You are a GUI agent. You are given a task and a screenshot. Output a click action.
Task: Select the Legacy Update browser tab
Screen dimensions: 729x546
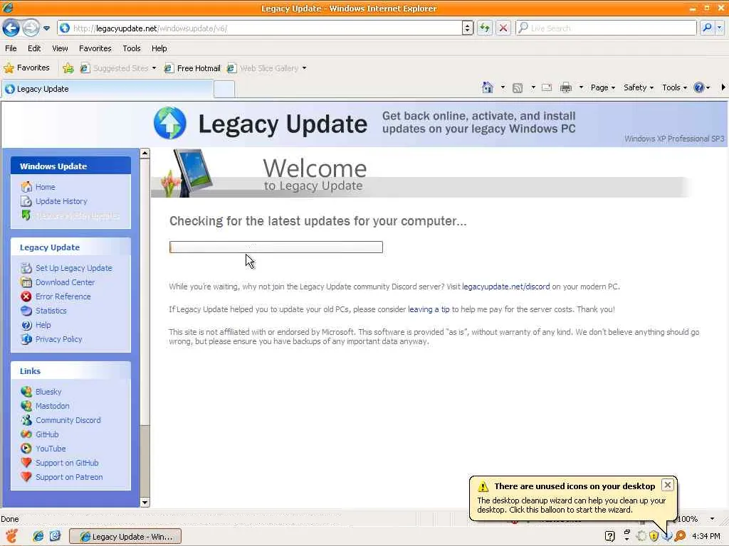(x=107, y=89)
